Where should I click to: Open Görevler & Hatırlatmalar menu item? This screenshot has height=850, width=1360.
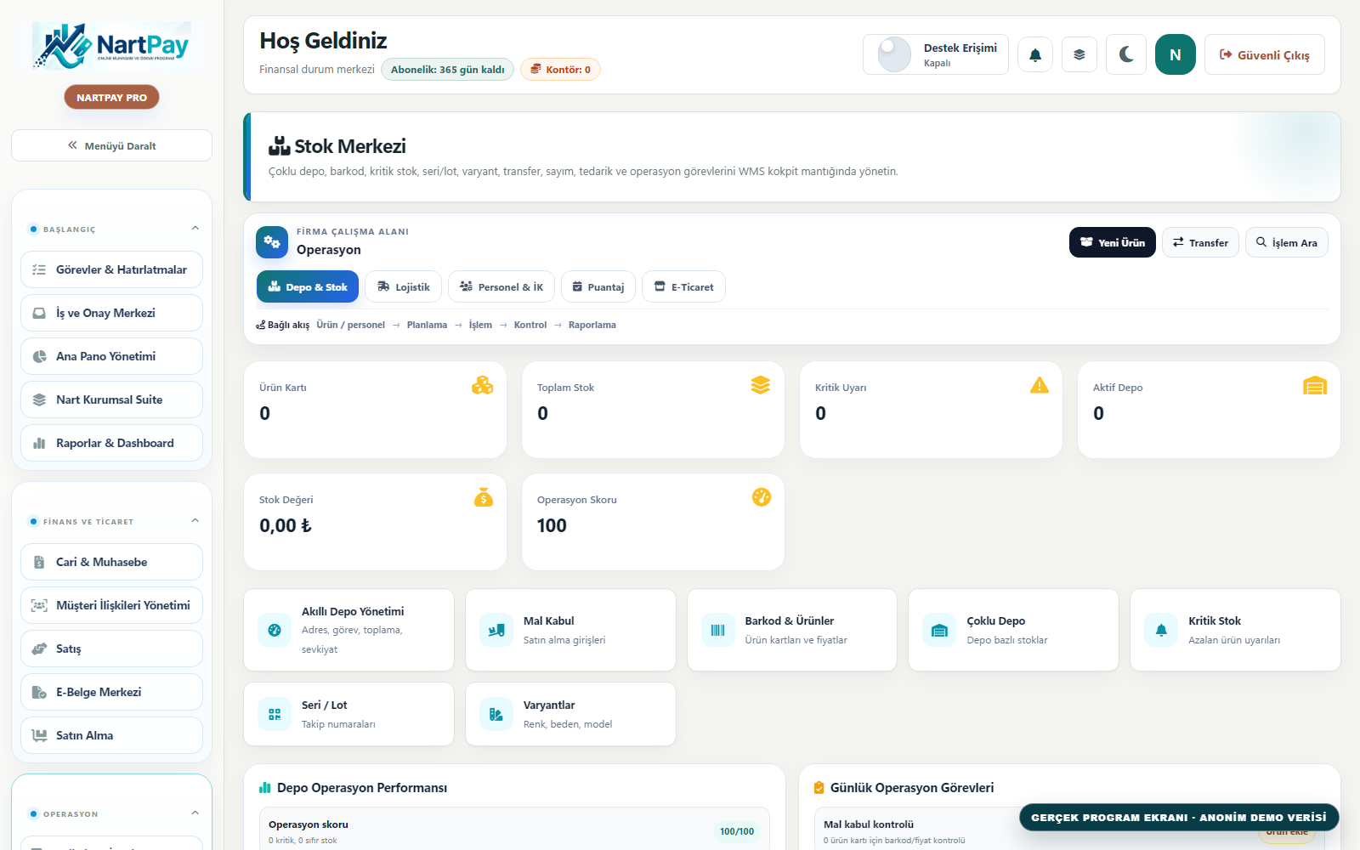pyautogui.click(x=111, y=269)
